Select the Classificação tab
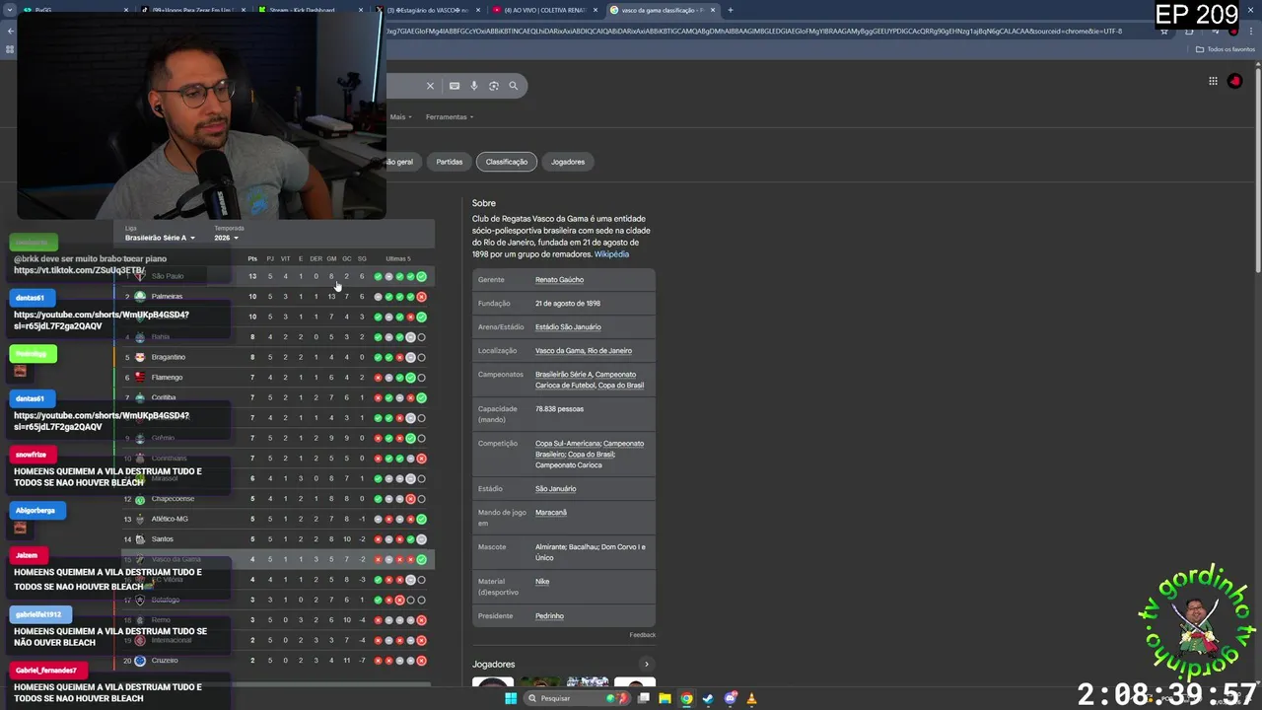 (507, 162)
